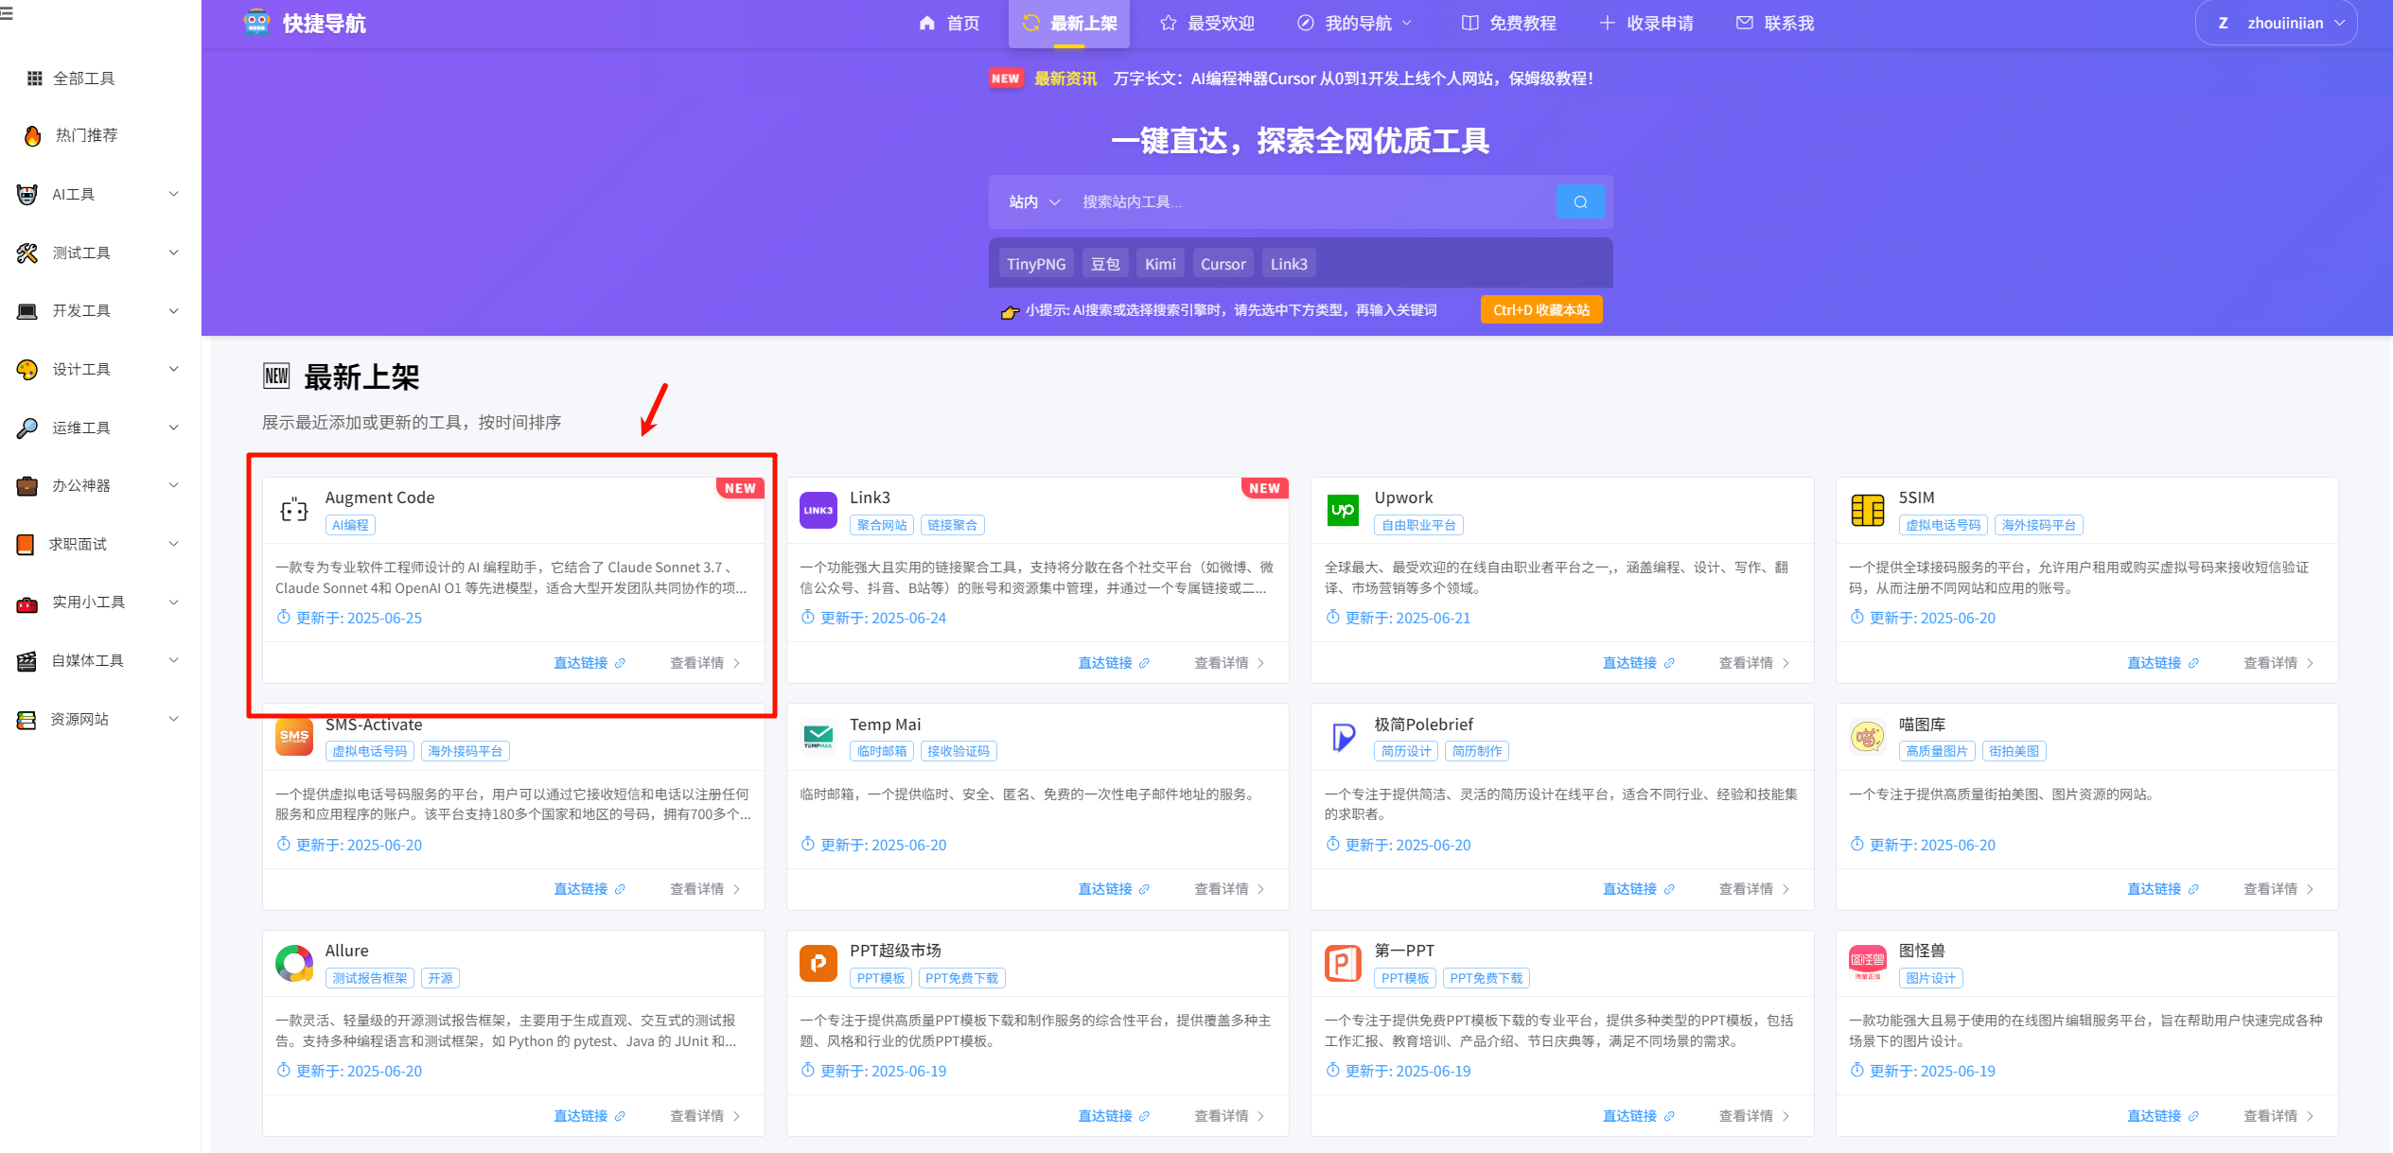Click the blue search magnifier button
2393x1153 pixels.
tap(1579, 201)
